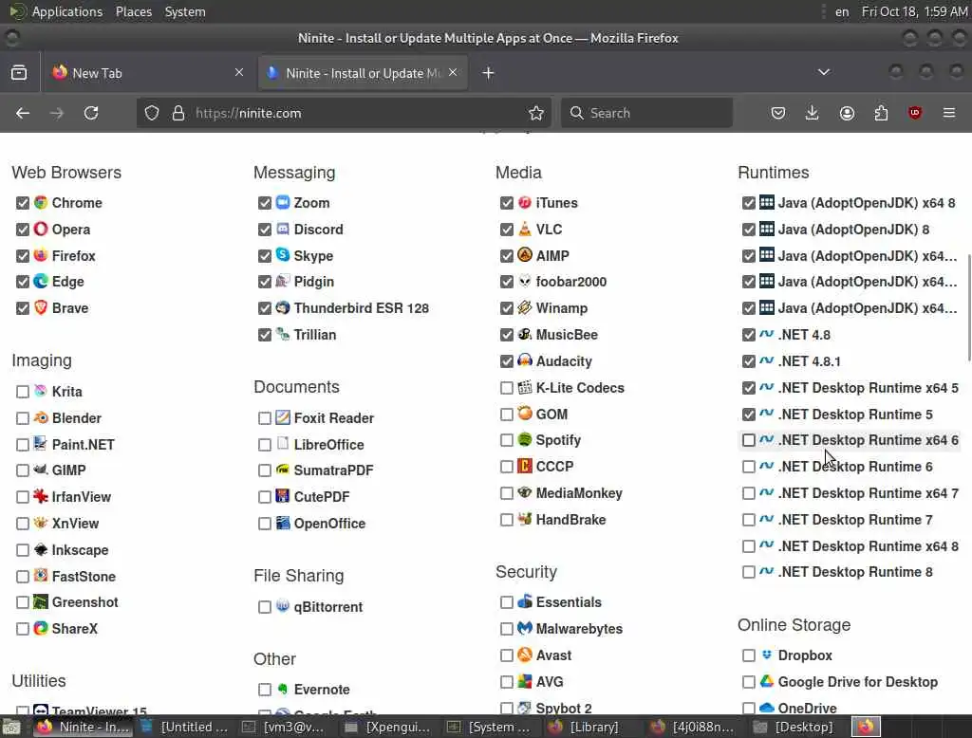Go back to the previous page
972x738 pixels.
[x=23, y=113]
